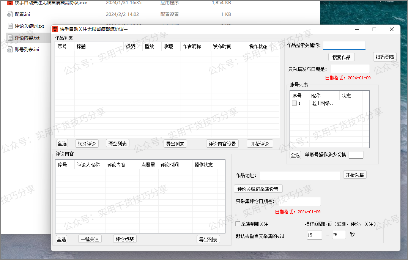打开 评论关键词采集设置

pyautogui.click(x=258, y=189)
